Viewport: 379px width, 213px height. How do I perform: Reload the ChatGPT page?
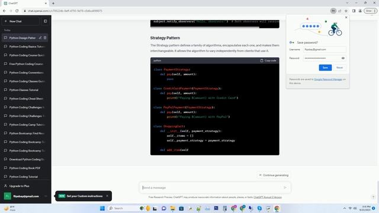pyautogui.click(x=17, y=11)
